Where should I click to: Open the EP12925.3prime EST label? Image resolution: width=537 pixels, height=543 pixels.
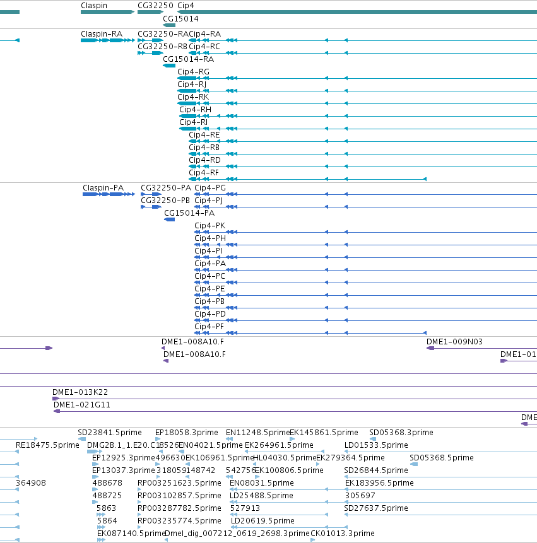(123, 458)
